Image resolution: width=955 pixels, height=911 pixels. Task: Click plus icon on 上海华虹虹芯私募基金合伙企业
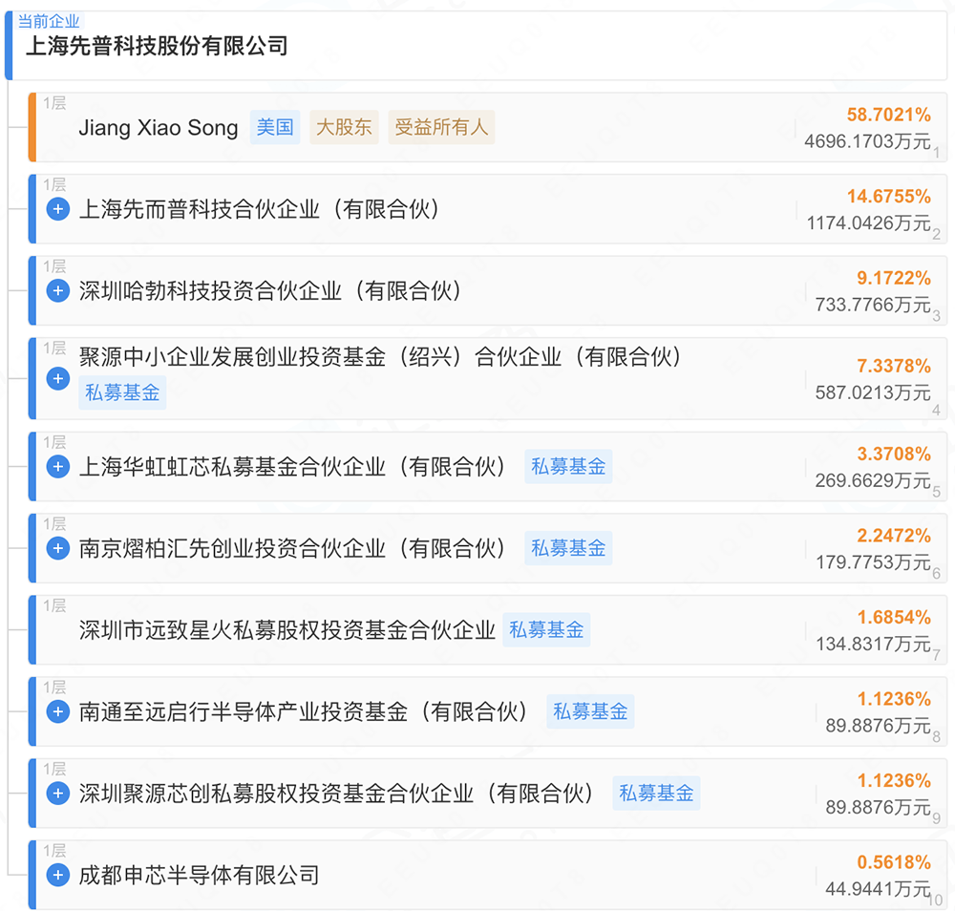coord(57,466)
